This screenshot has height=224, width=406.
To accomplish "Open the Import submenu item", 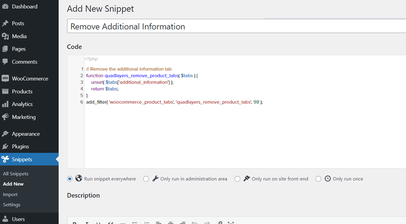I will pyautogui.click(x=10, y=195).
